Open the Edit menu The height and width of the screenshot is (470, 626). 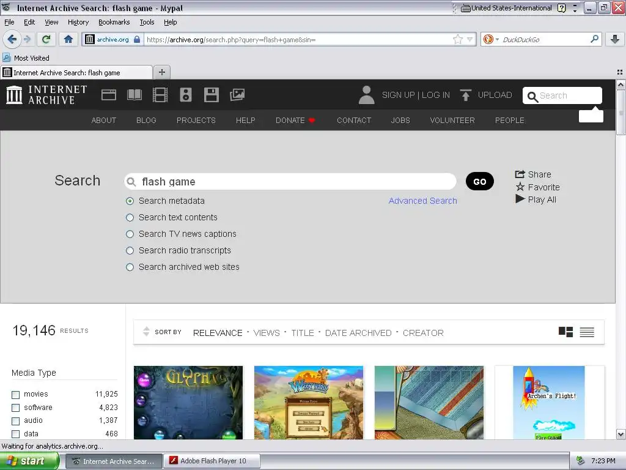[x=29, y=22]
